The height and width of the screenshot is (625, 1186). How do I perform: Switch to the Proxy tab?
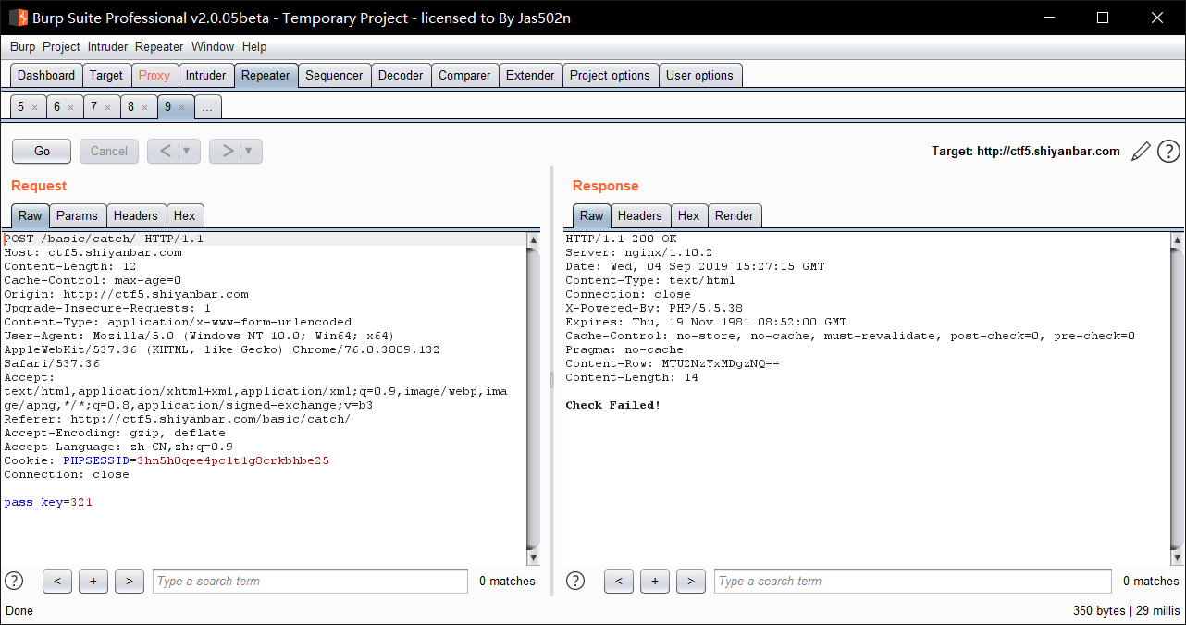click(x=154, y=76)
